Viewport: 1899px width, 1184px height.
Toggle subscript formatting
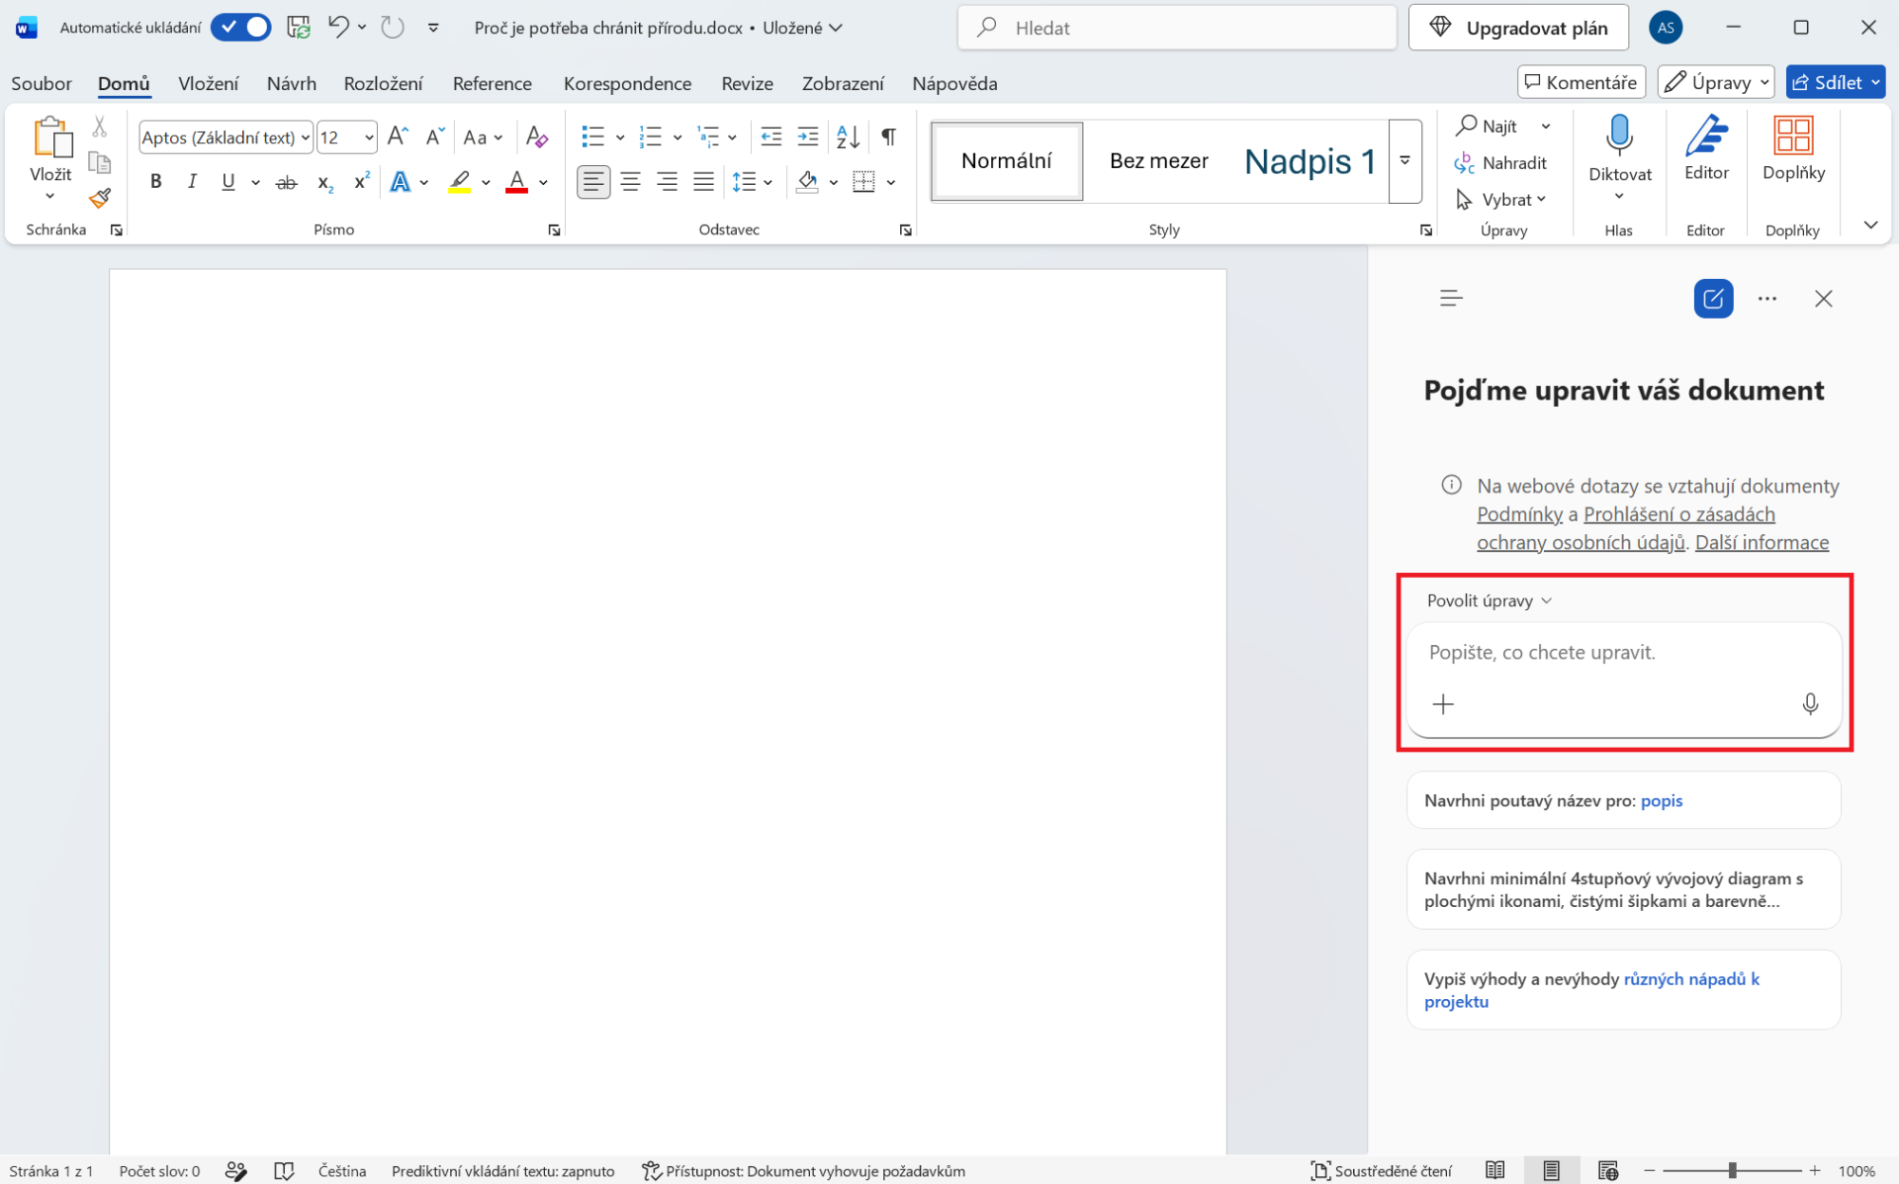pos(324,182)
